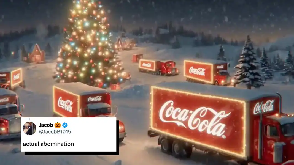Viewport: 294px width, 165px height.
Task: Click the registered trademark symbol on big logo
Action: click(224, 137)
